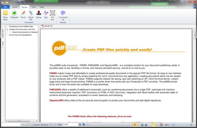Zoom in with plus button
The image size is (197, 128).
point(191,125)
